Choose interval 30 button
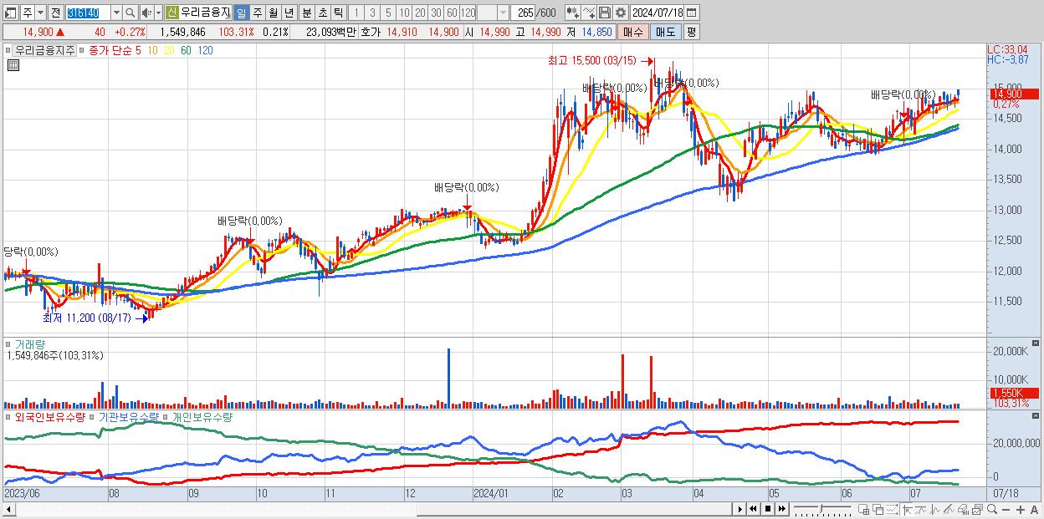Viewport: 1044px width, 519px height. pyautogui.click(x=436, y=13)
